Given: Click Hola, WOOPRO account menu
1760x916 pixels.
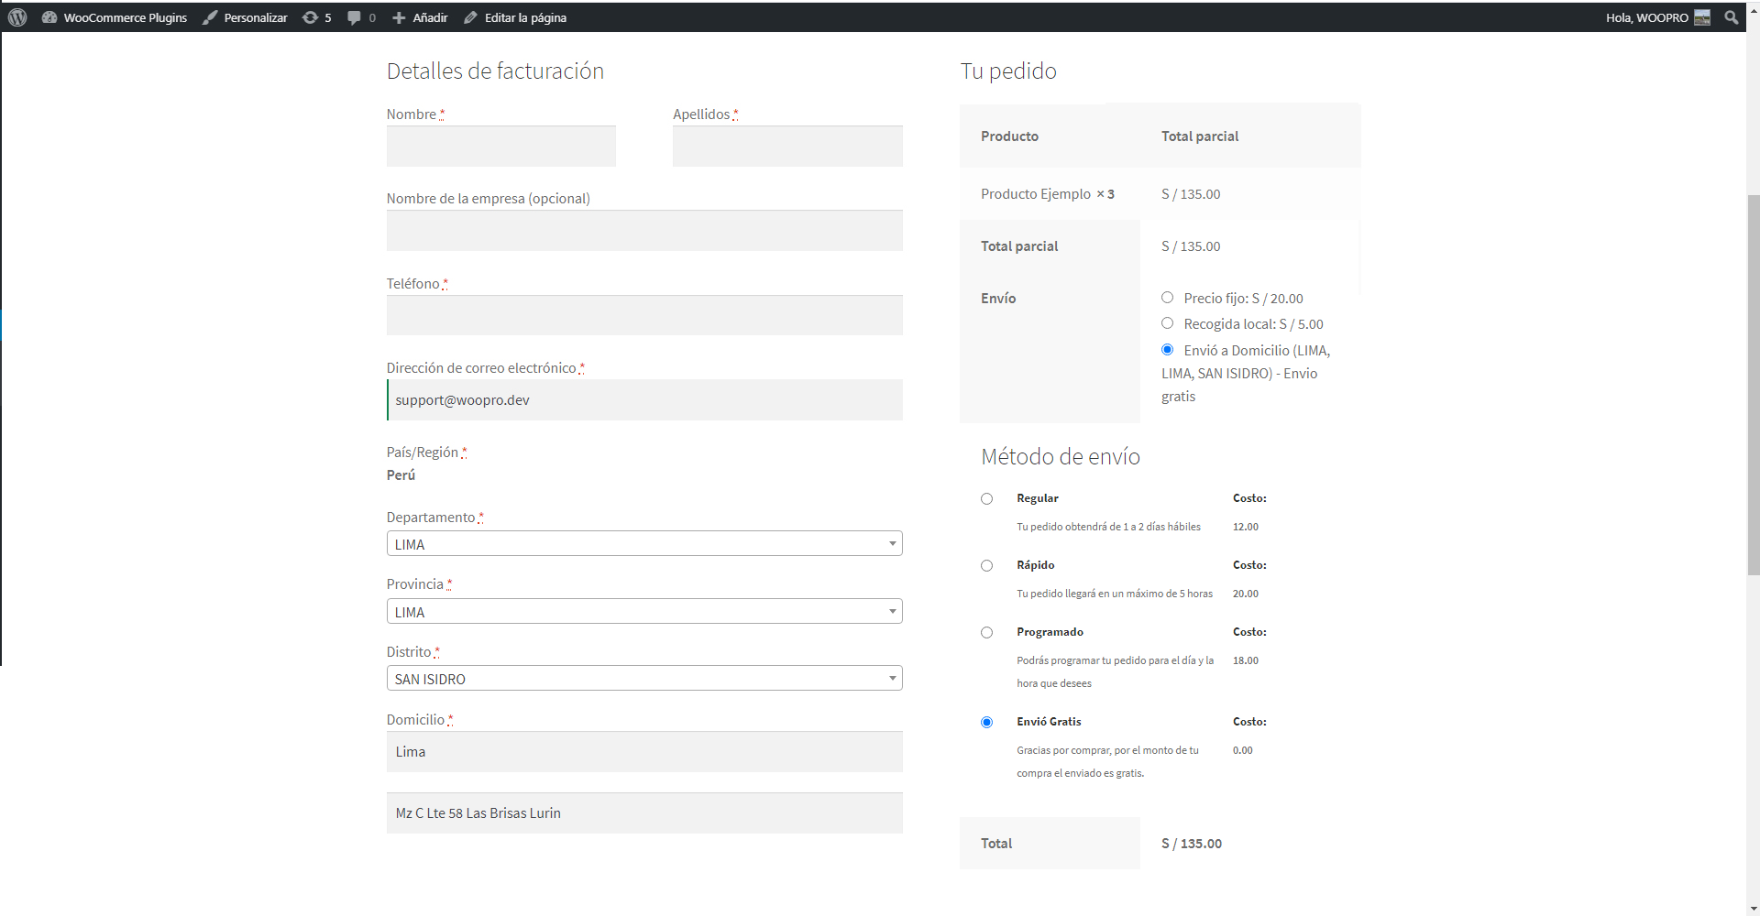Looking at the screenshot, I should [x=1646, y=17].
